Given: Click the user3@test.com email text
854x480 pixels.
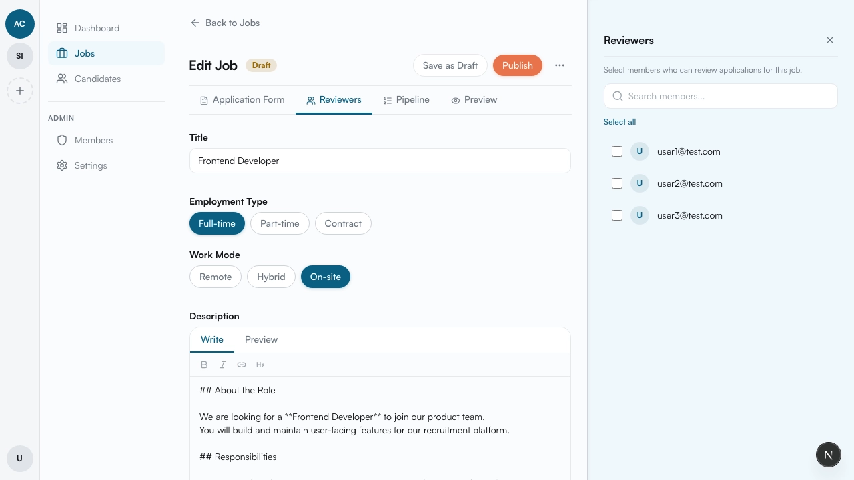Looking at the screenshot, I should click(x=690, y=215).
